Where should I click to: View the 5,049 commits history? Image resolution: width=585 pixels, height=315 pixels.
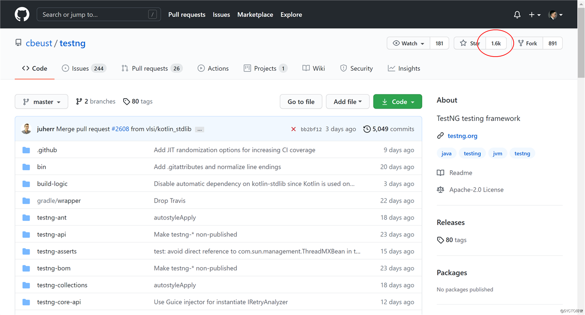389,129
